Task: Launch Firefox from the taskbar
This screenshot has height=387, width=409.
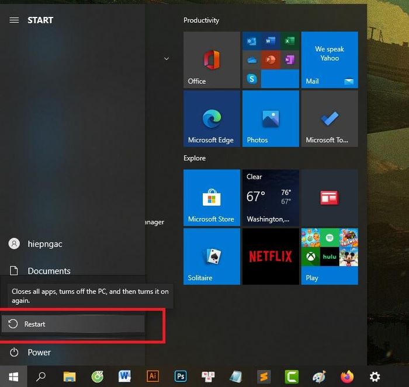Action: tap(347, 377)
